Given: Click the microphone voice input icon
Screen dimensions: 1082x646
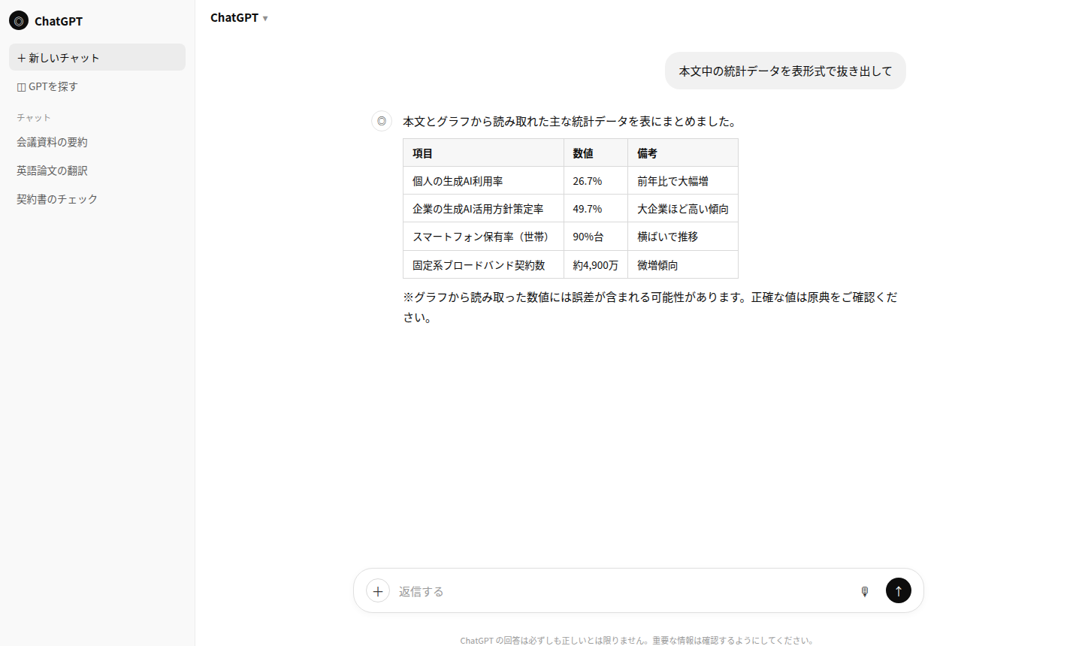Looking at the screenshot, I should (865, 591).
